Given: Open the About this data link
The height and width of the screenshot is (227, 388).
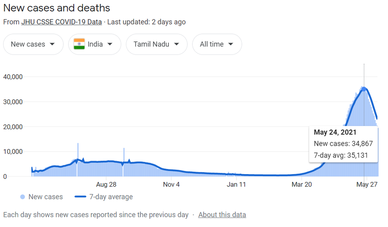Looking at the screenshot, I should point(222,215).
